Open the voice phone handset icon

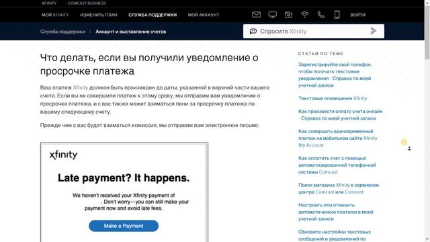321,15
